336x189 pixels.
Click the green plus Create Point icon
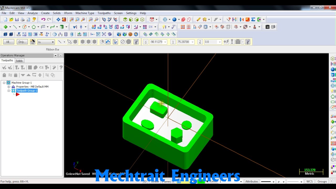[6, 27]
